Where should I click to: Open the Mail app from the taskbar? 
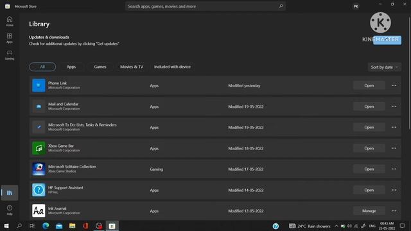pyautogui.click(x=59, y=226)
